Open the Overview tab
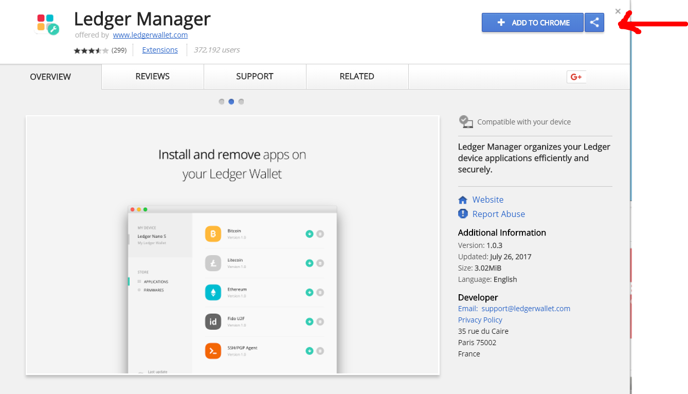Image resolution: width=688 pixels, height=394 pixels. pos(50,77)
